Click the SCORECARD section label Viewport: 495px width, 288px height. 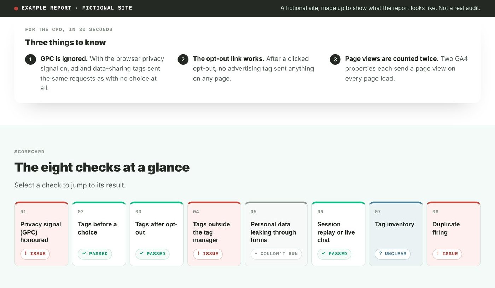(x=30, y=152)
